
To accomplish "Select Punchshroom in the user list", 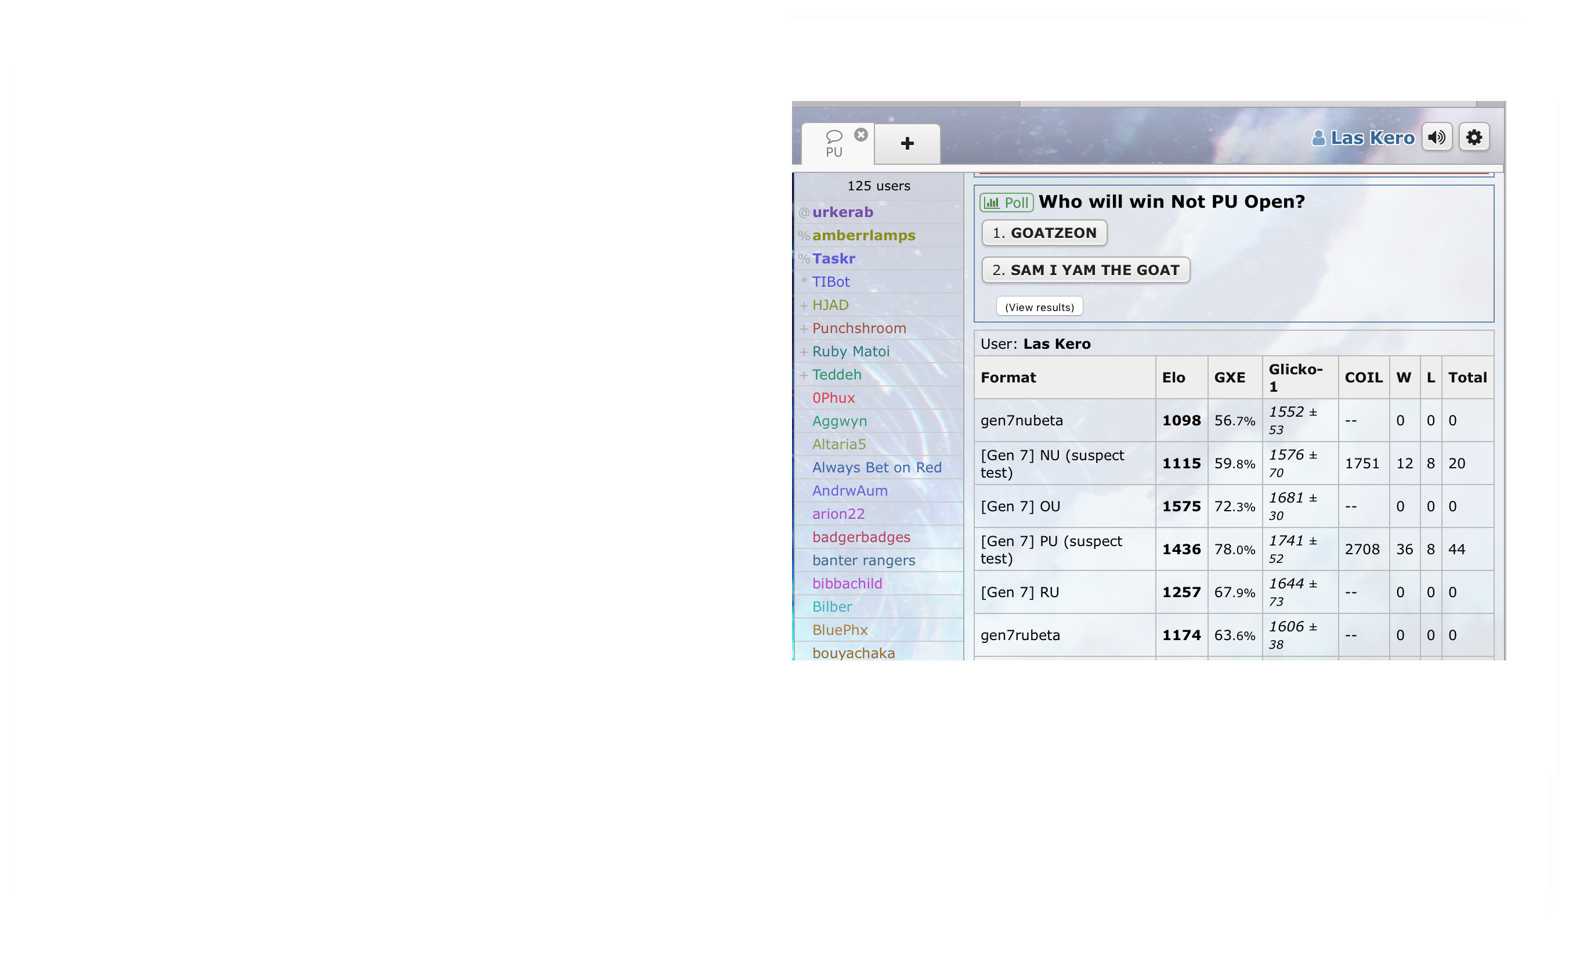I will click(x=879, y=328).
